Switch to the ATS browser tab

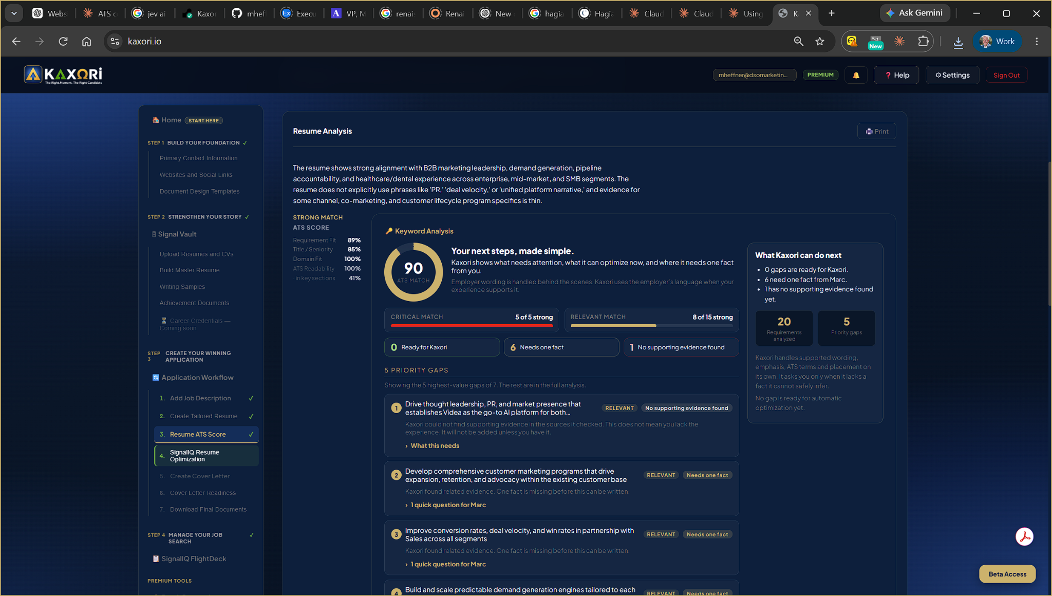[x=101, y=13]
